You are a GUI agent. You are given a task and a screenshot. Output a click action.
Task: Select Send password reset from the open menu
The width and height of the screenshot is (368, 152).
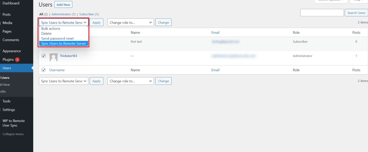(58, 38)
